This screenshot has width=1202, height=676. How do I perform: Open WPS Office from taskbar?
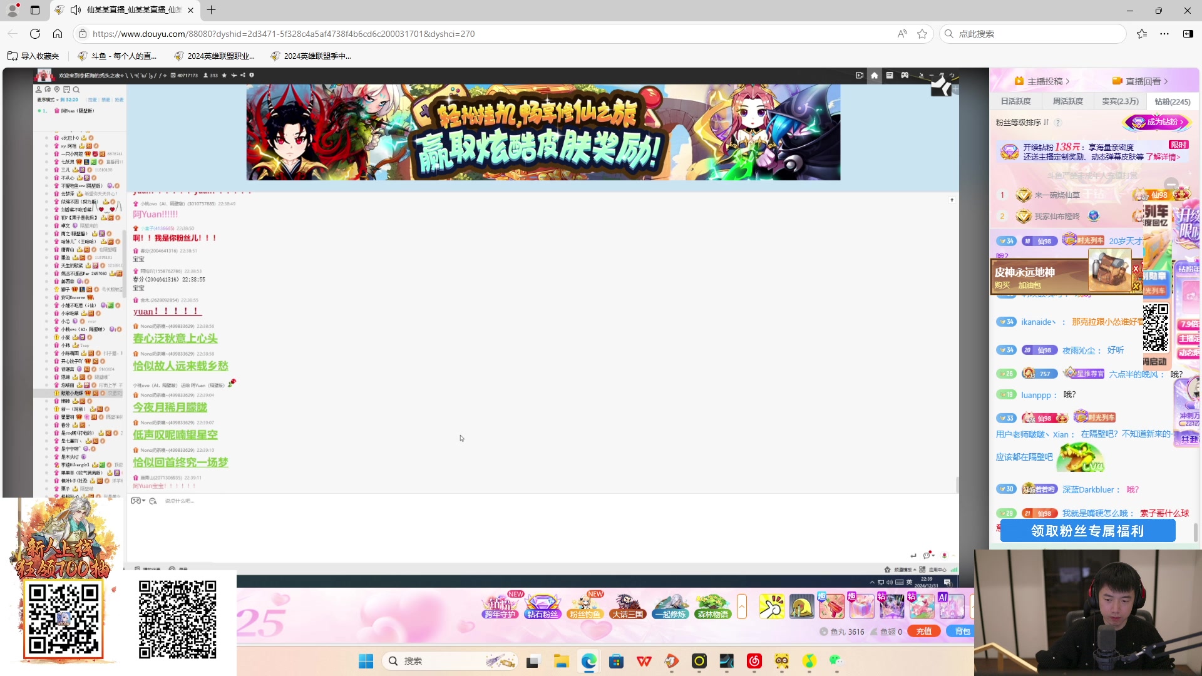pyautogui.click(x=644, y=661)
